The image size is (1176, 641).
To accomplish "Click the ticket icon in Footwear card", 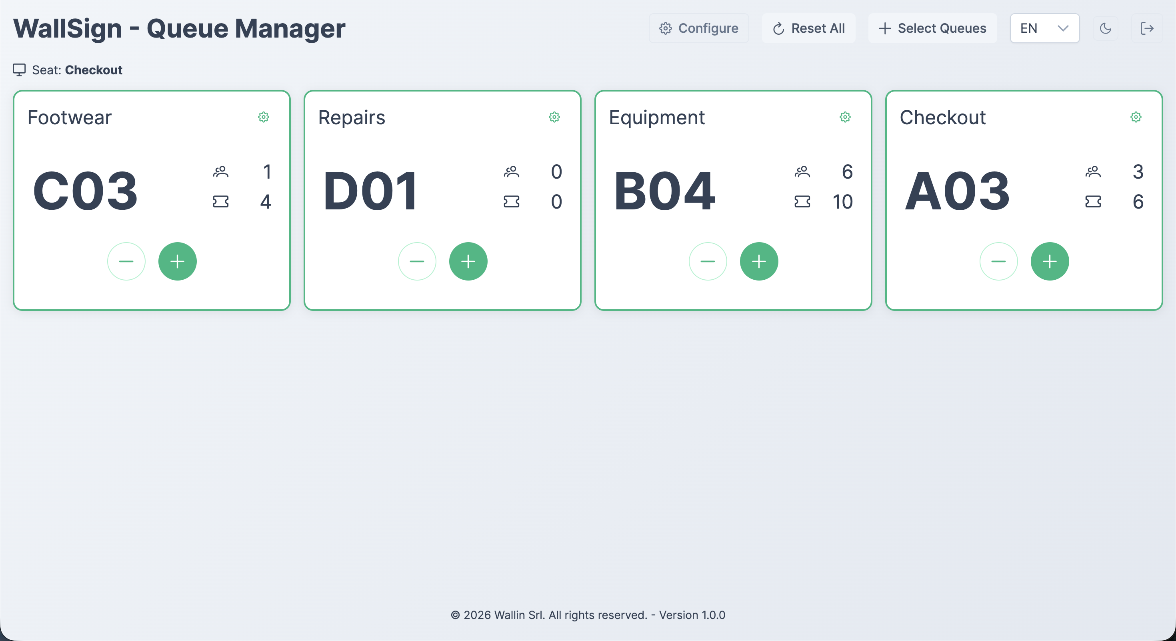I will 221,202.
